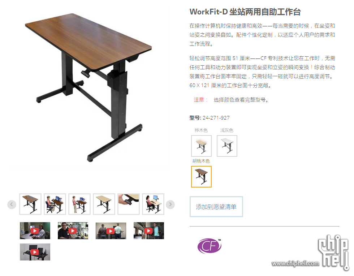The width and height of the screenshot is (354, 276).
Task: Select the 浅灰色 light grey color option
Action: pos(227,146)
